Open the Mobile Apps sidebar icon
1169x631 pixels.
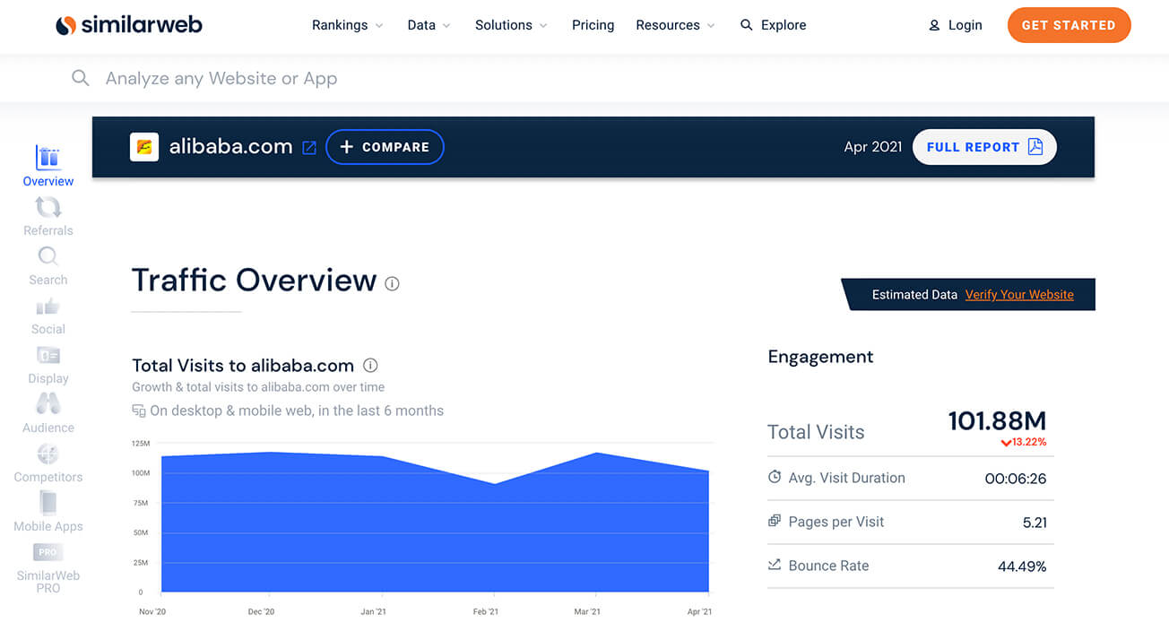click(x=48, y=503)
